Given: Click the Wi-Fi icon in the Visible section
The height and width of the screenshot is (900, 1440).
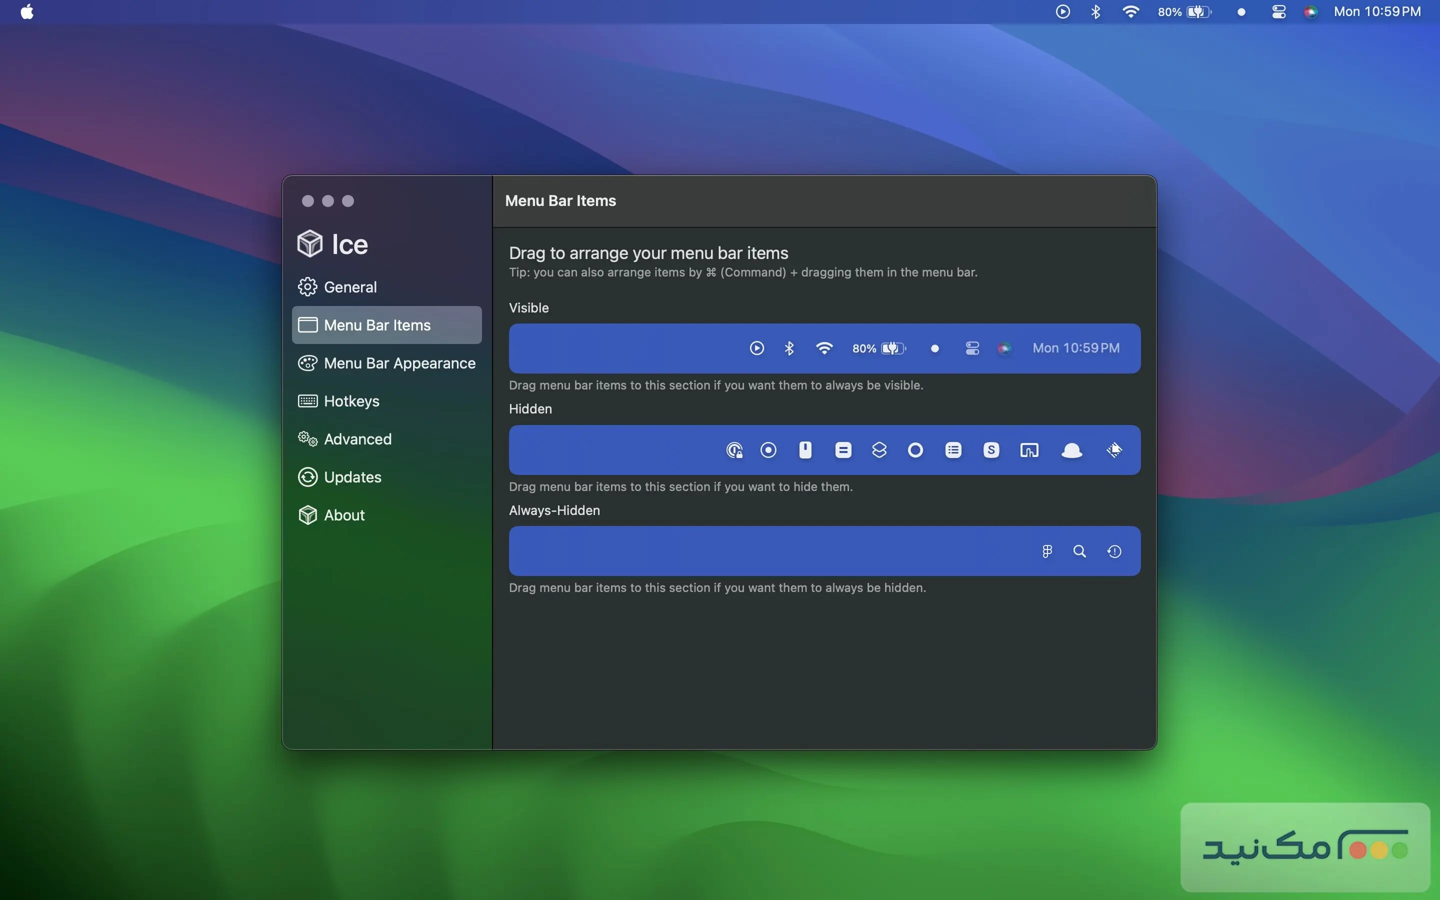Looking at the screenshot, I should pyautogui.click(x=824, y=348).
